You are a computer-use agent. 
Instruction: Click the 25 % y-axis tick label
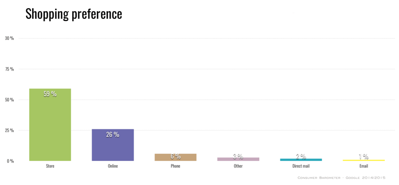coord(9,131)
